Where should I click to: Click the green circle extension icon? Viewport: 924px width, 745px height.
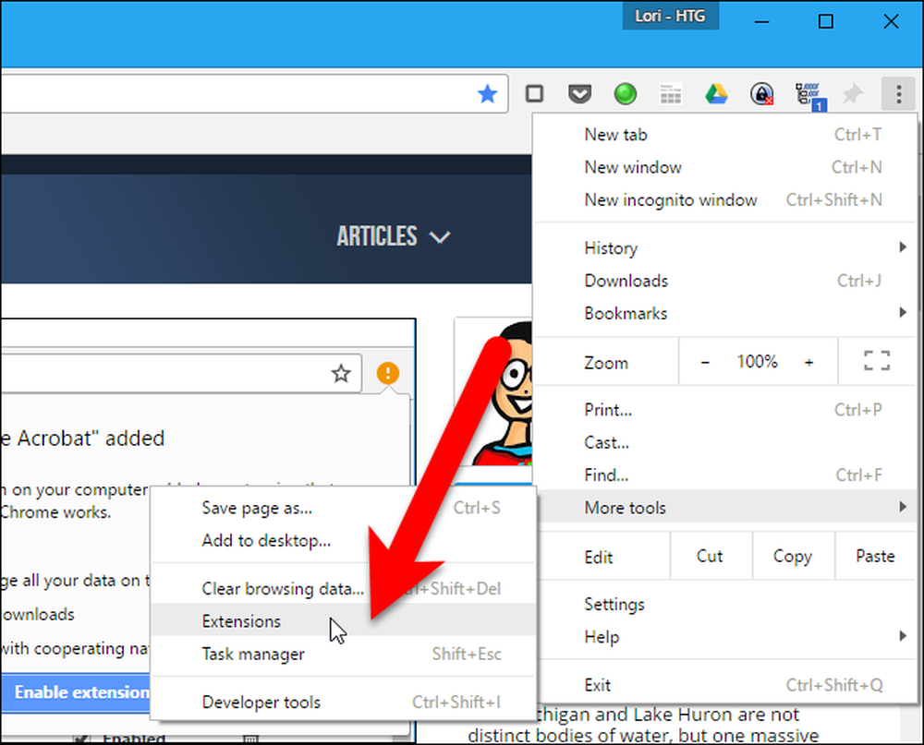click(626, 93)
